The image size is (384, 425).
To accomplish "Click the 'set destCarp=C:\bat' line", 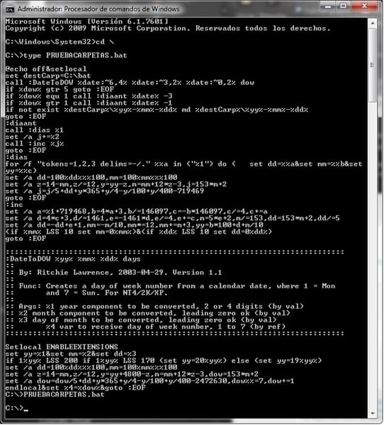I will 48,76.
